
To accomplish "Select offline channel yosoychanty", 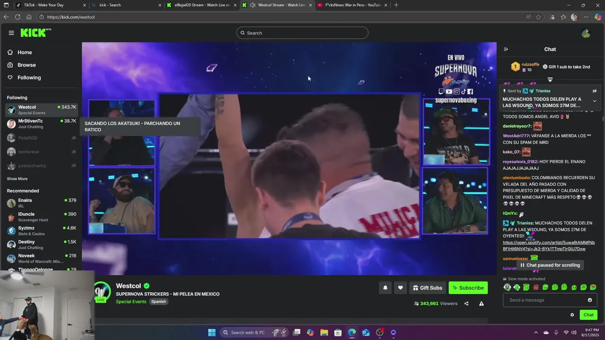I will 41,166.
